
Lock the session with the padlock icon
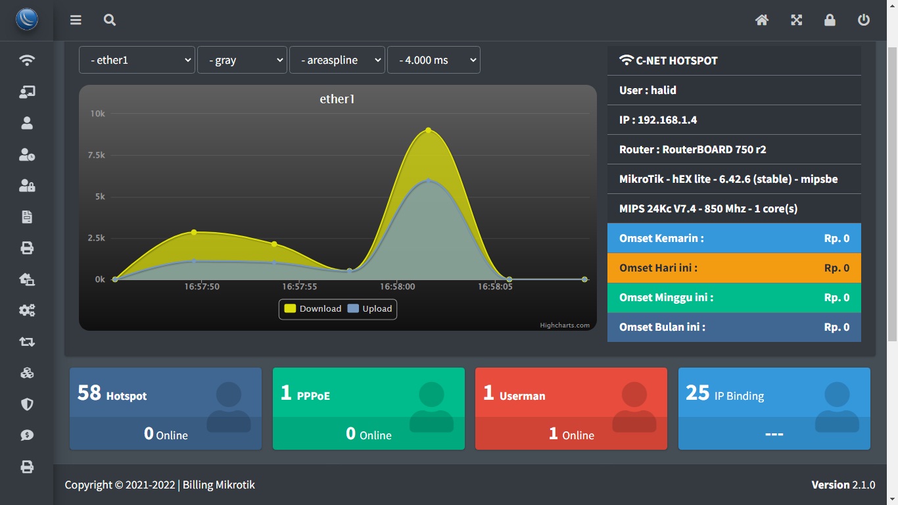coord(830,20)
